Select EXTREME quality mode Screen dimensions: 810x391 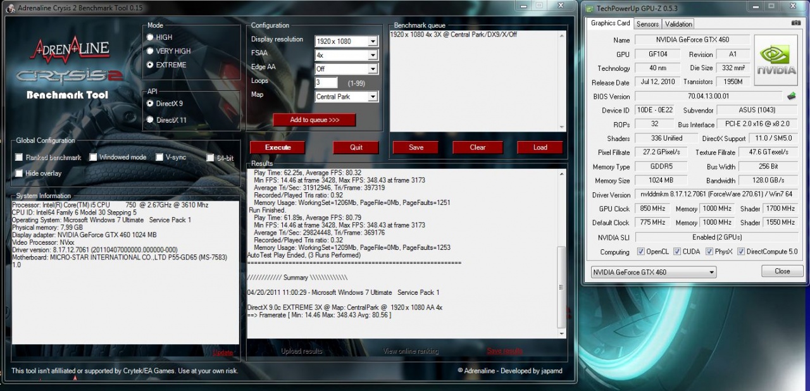pos(150,65)
